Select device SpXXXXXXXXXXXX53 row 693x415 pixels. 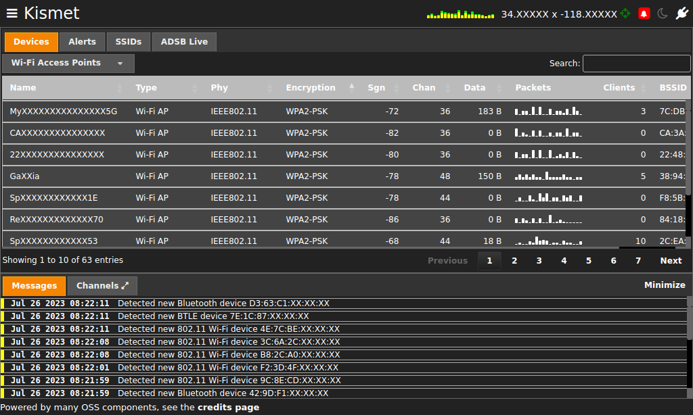pyautogui.click(x=344, y=240)
